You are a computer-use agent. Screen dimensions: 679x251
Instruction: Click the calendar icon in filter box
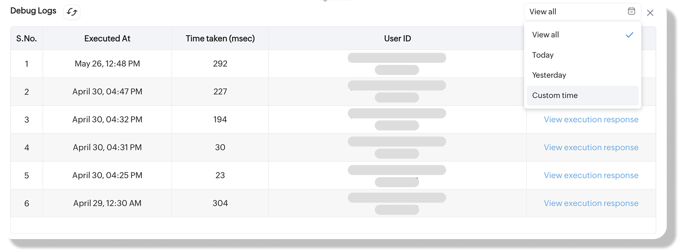coord(631,11)
